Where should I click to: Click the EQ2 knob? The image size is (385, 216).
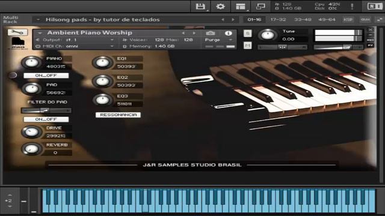[x=102, y=81]
